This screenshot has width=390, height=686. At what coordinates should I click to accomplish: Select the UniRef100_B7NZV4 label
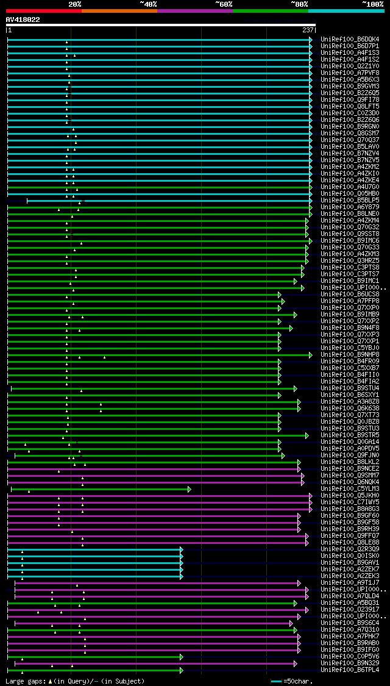point(350,153)
